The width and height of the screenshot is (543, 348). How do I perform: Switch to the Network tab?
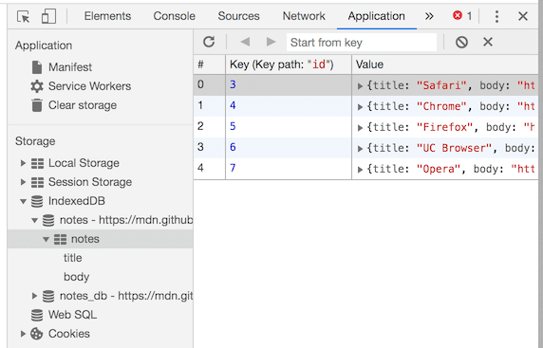304,16
